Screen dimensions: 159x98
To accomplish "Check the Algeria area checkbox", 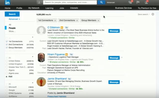I will click(x=6, y=73).
